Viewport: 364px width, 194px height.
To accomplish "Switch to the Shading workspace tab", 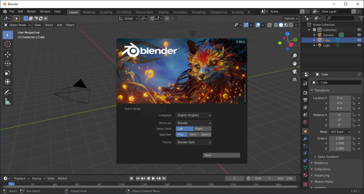I will click(163, 12).
